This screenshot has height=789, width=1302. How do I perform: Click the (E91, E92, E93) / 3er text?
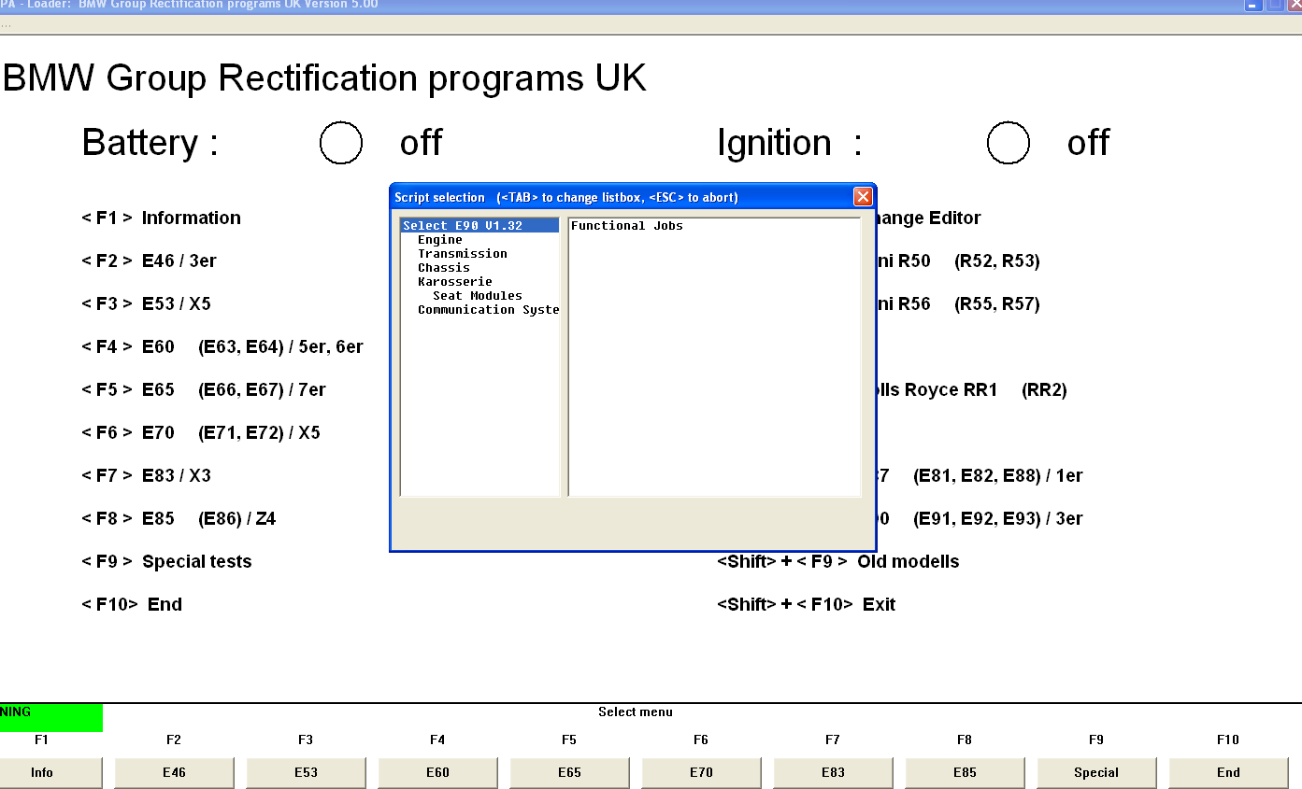(998, 518)
